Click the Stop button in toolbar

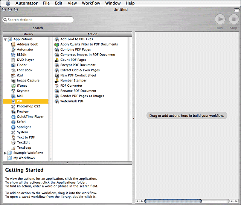point(234,19)
